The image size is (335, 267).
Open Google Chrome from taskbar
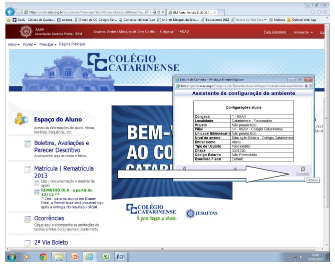(x=43, y=257)
